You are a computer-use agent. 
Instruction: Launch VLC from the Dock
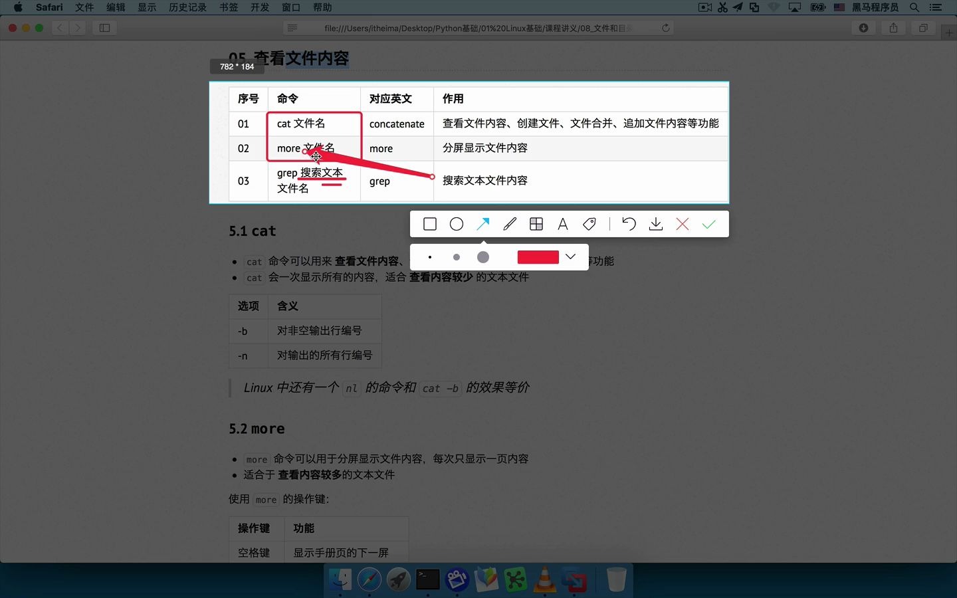click(545, 579)
